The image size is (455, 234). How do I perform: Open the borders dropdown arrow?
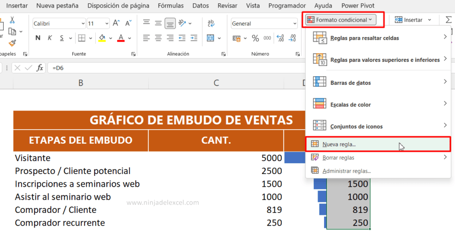point(91,38)
